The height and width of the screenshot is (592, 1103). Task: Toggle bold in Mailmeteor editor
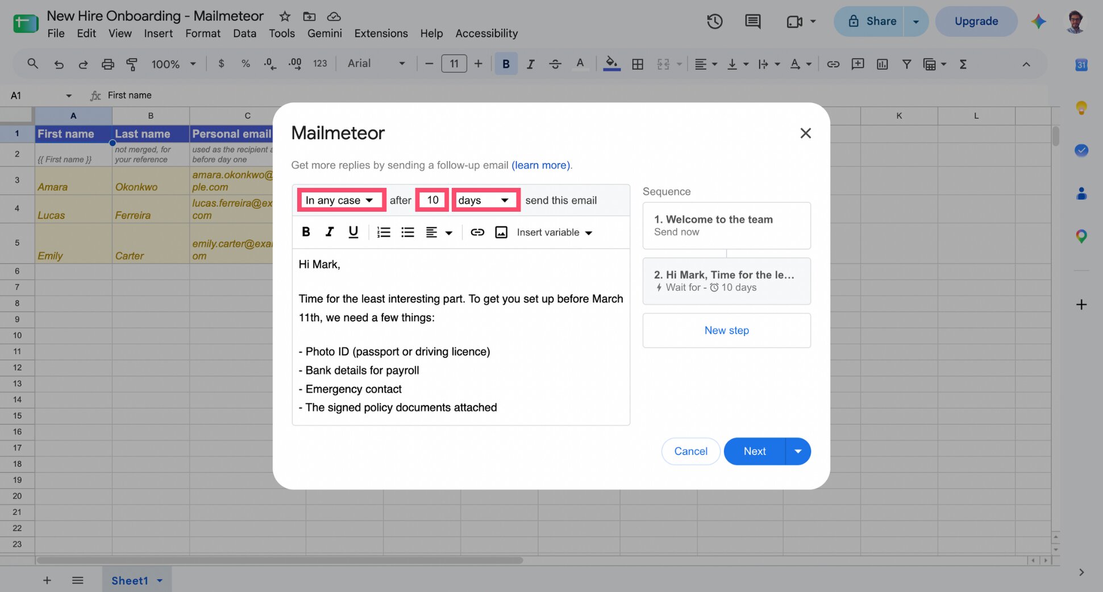pyautogui.click(x=306, y=232)
